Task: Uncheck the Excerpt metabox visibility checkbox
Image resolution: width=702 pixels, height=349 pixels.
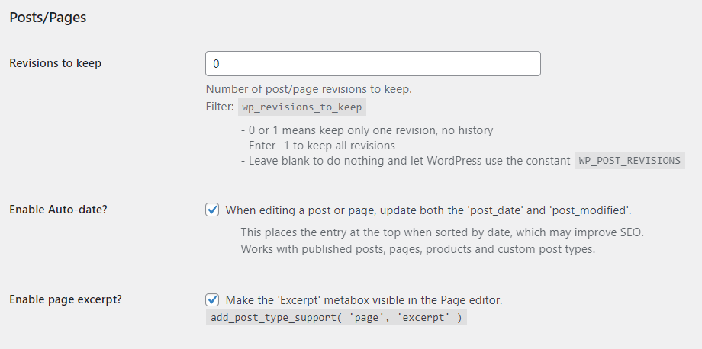Action: coord(213,299)
